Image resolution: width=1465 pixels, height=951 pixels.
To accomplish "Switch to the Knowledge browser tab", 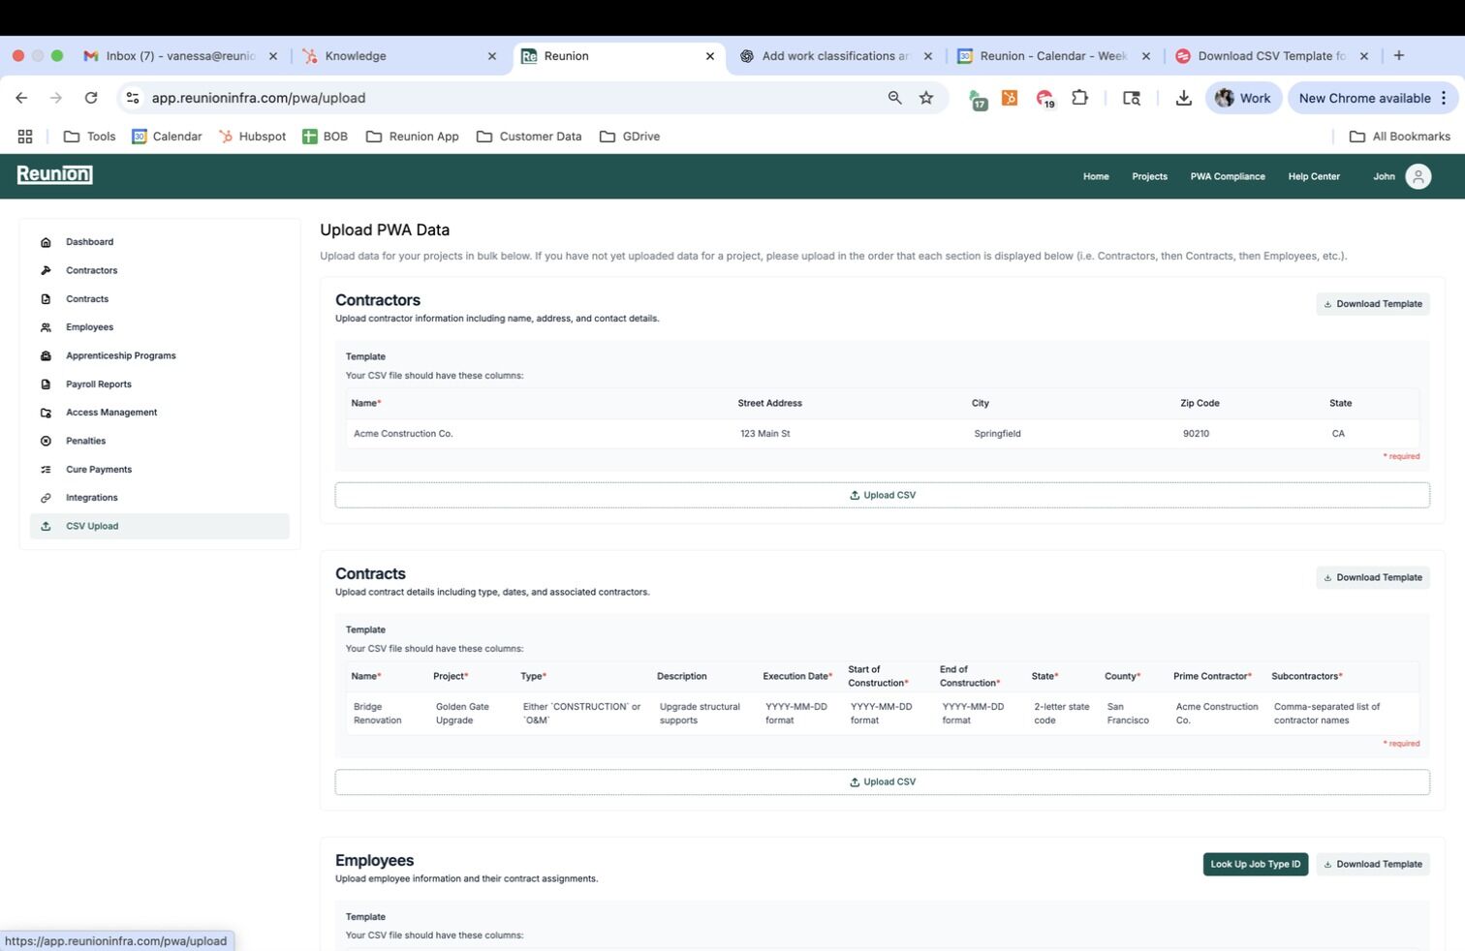I will tap(397, 56).
